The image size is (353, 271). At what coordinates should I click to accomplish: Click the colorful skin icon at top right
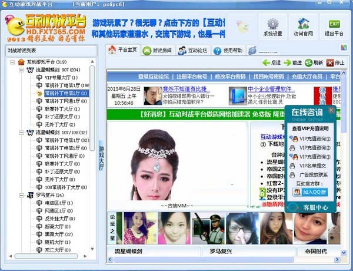pos(344,47)
